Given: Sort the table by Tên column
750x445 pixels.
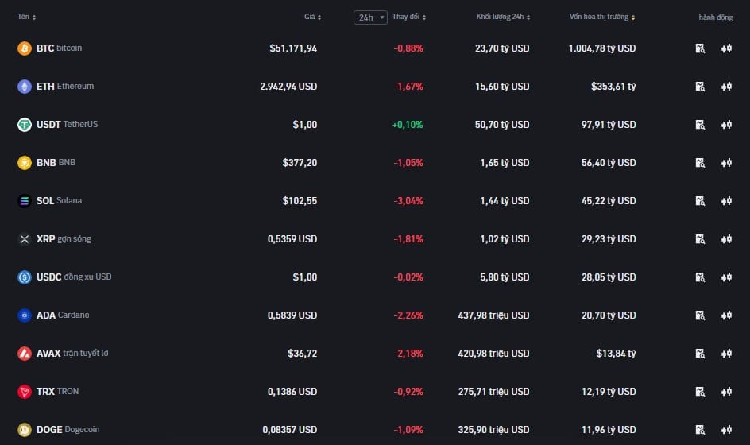Looking at the screenshot, I should point(27,17).
